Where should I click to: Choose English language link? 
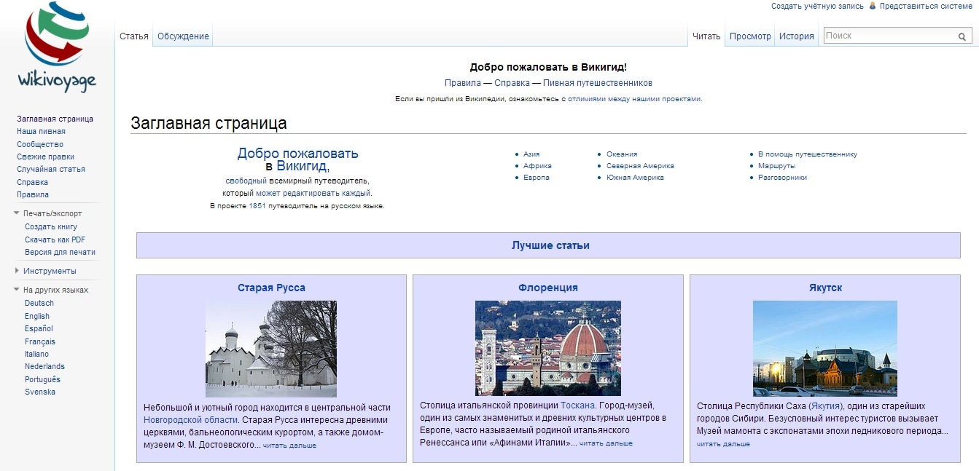(x=37, y=316)
